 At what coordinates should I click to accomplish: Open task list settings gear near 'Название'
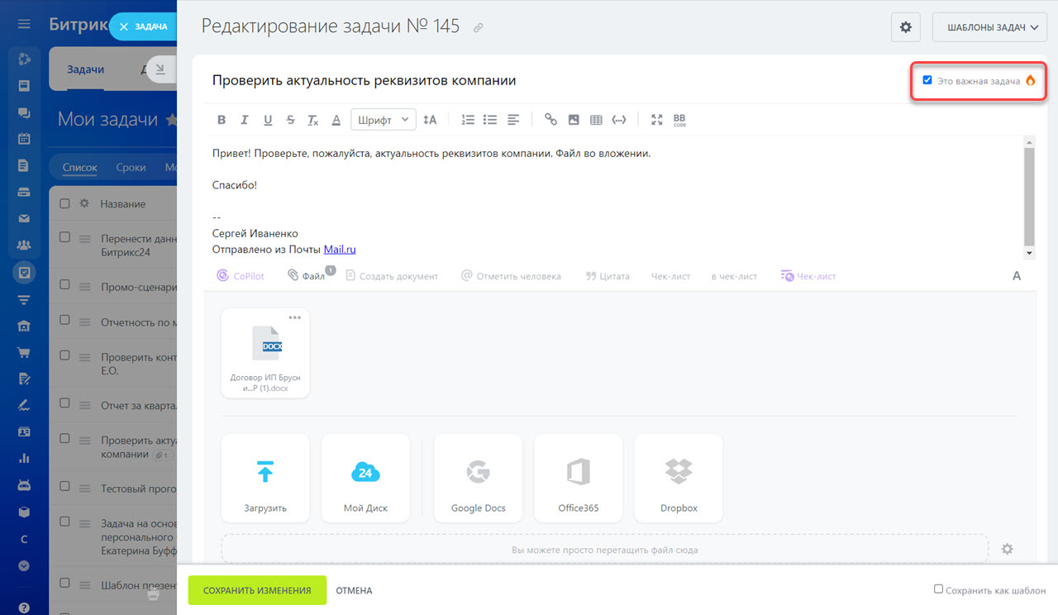click(x=83, y=203)
